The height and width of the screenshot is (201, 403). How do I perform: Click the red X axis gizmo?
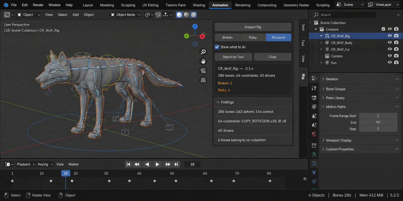pos(203,36)
